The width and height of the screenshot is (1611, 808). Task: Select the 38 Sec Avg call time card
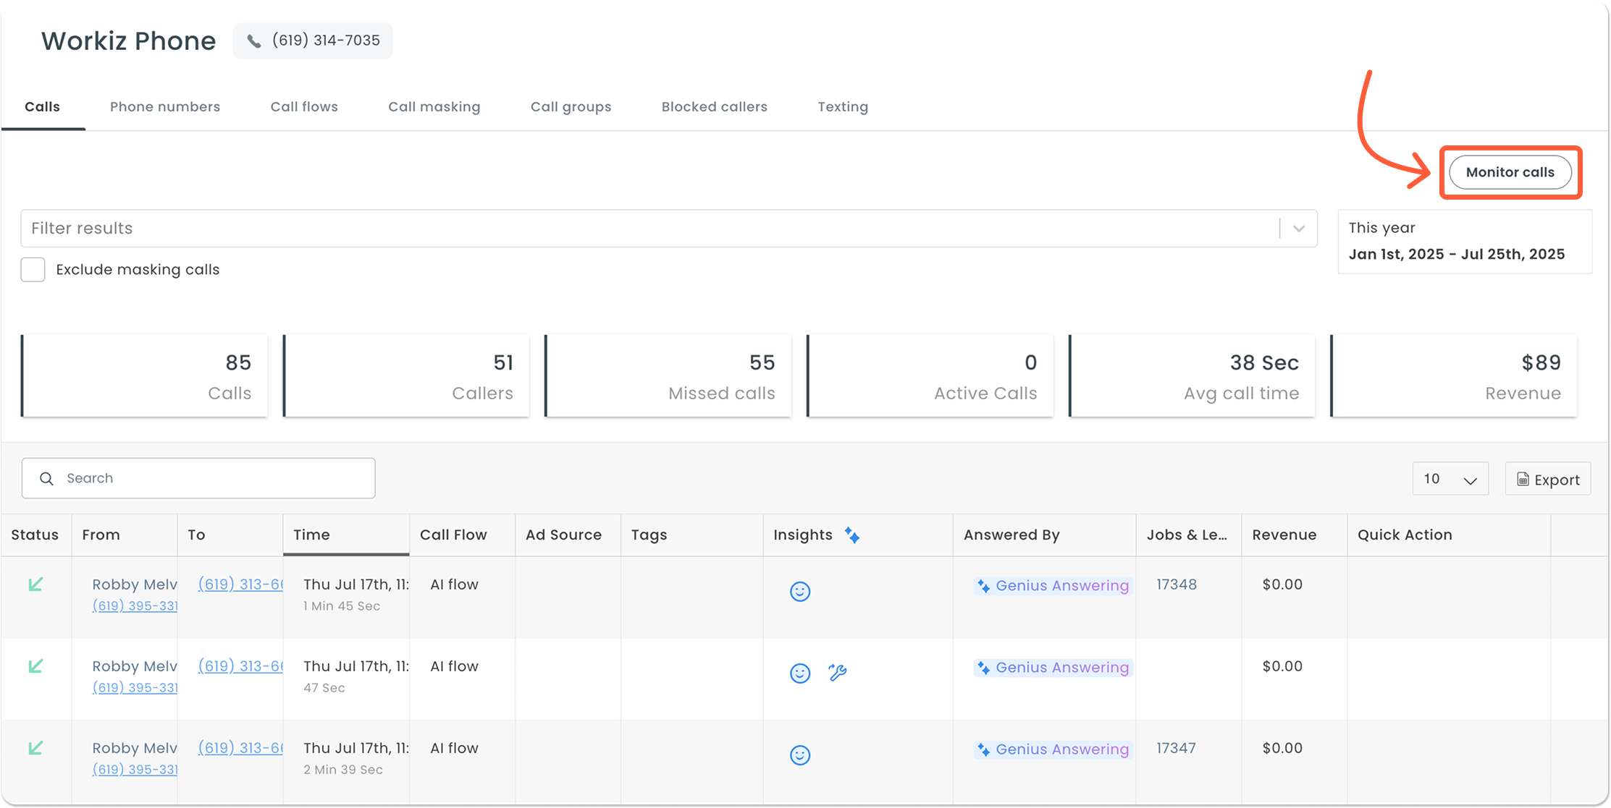(1192, 376)
